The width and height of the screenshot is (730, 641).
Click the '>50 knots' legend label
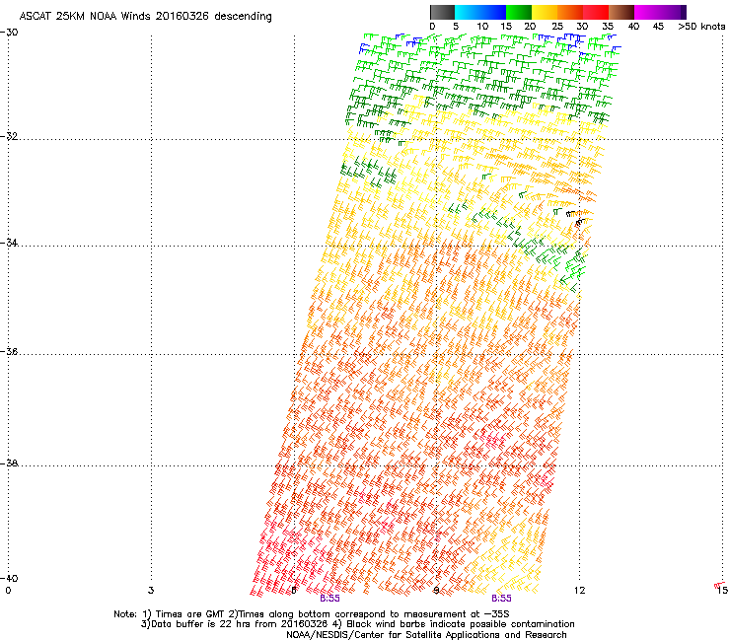[701, 27]
